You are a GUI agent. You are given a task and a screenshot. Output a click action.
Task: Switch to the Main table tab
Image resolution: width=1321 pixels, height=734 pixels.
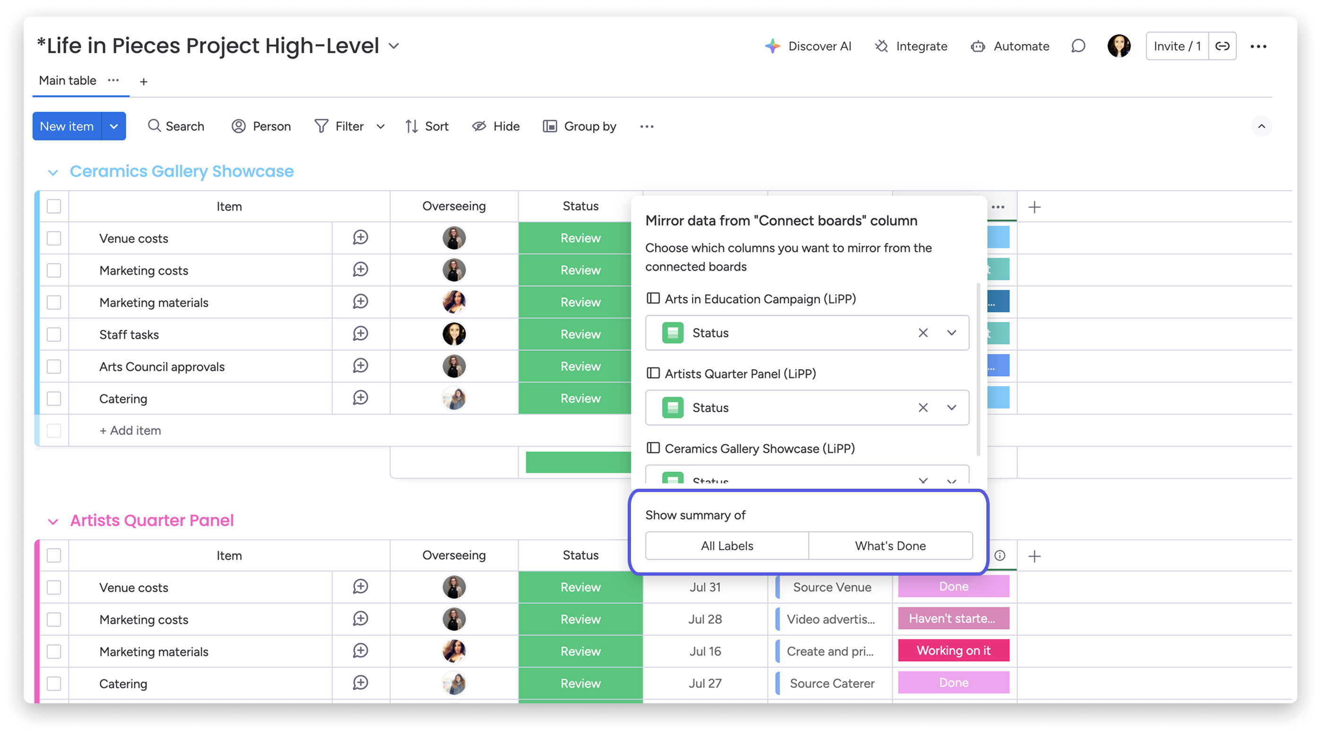[x=68, y=80]
